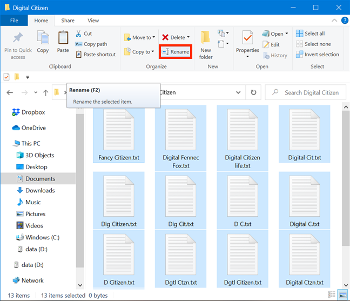Click the Rename button in Organize group
This screenshot has height=301, width=350.
click(176, 52)
